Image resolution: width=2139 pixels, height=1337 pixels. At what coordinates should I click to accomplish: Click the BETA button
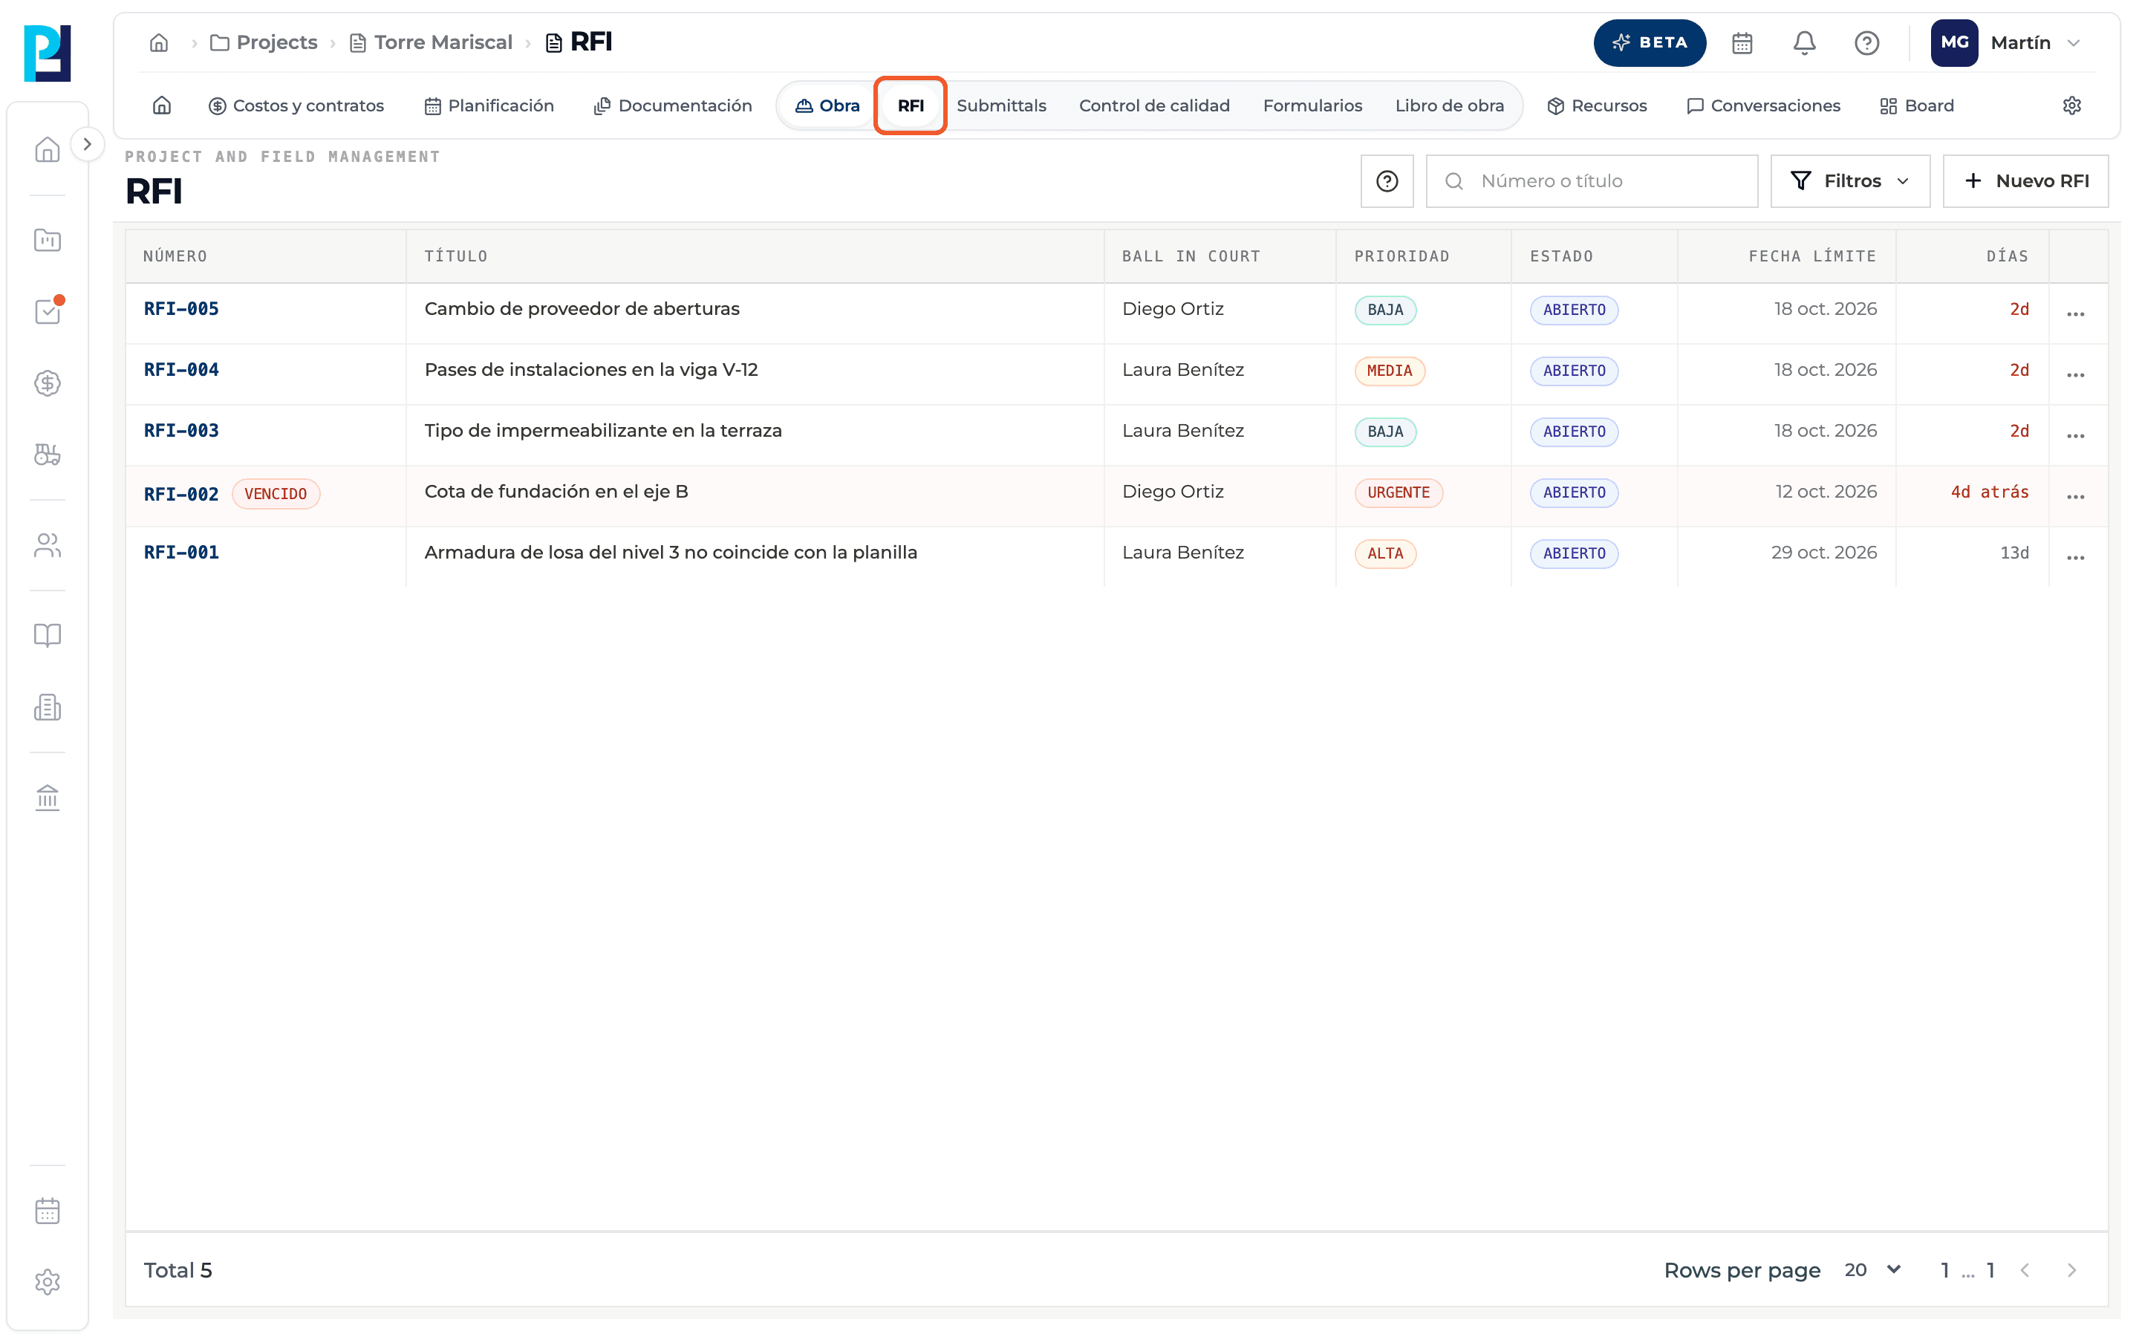click(1650, 42)
